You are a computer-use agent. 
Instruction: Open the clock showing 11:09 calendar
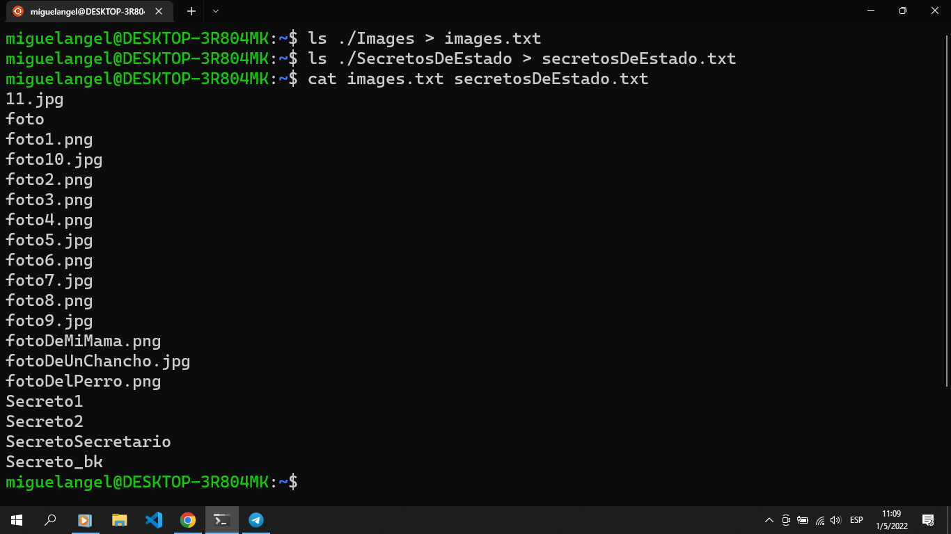(x=892, y=520)
